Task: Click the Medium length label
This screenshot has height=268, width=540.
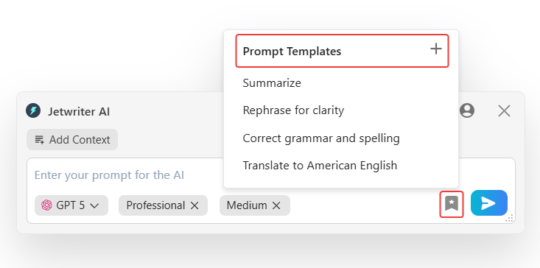Action: pos(247,205)
